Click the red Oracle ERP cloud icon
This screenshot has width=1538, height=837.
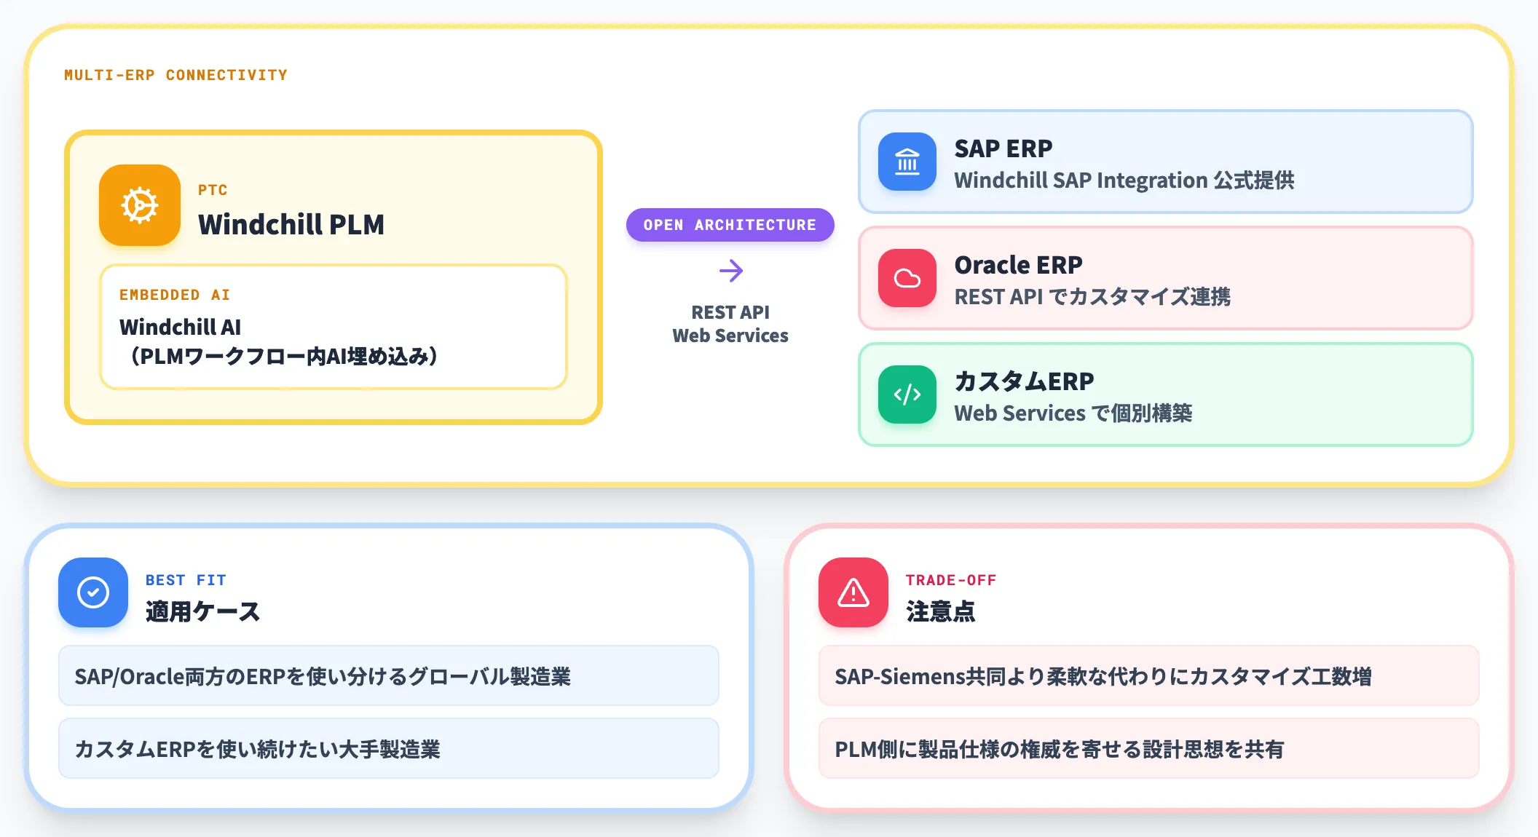coord(907,278)
